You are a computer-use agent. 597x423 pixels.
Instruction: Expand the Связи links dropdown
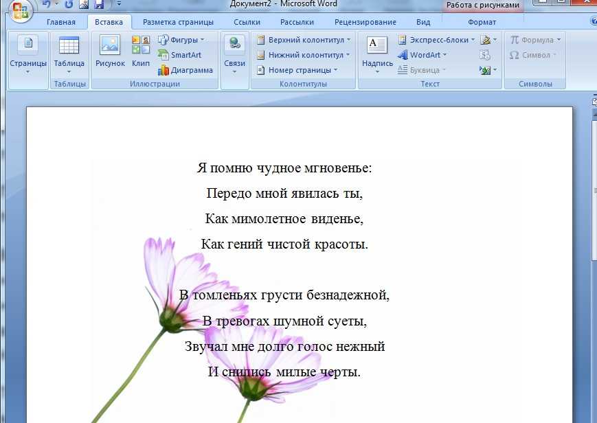234,54
